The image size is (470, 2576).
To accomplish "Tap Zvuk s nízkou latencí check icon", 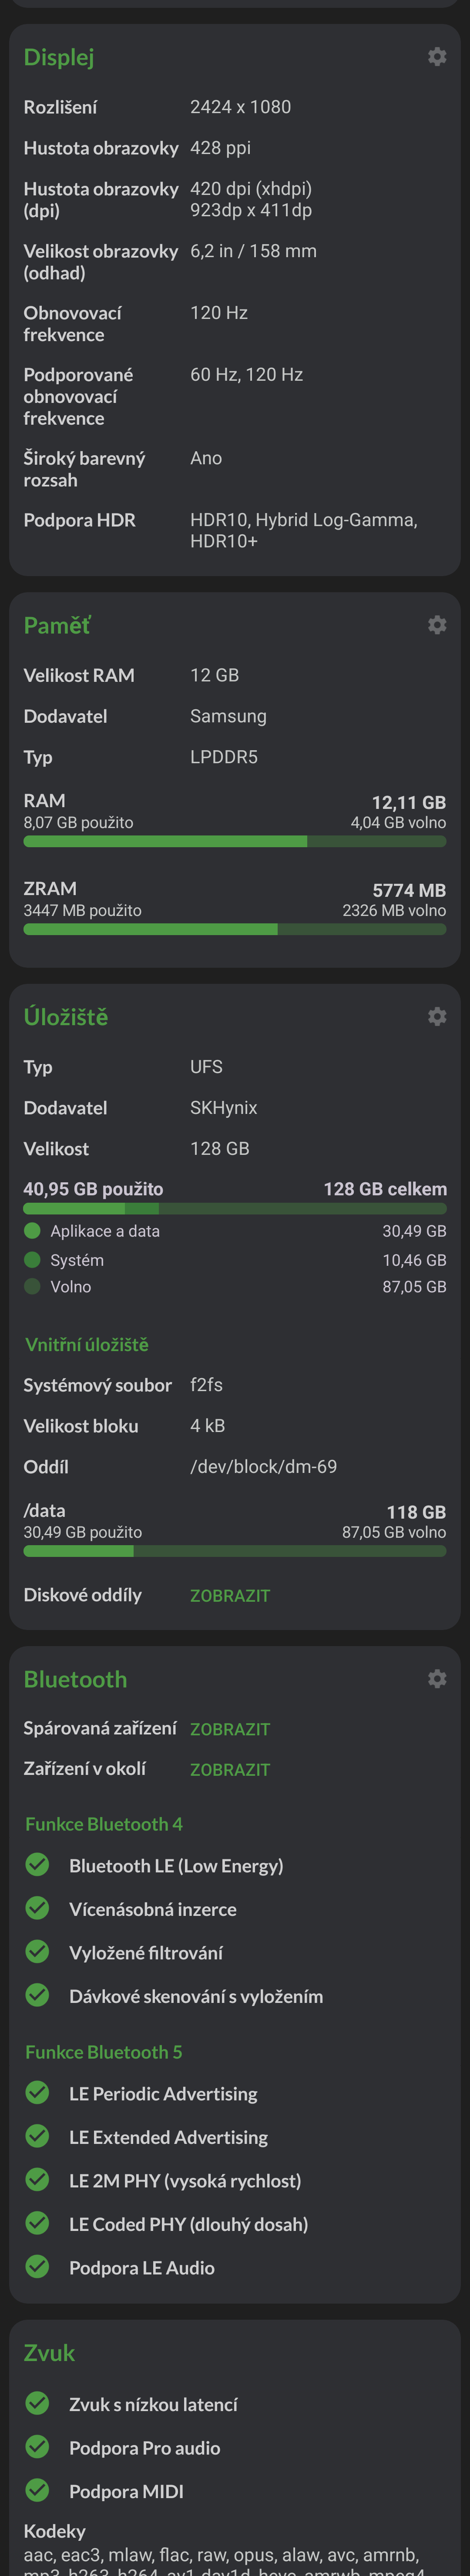I will [x=37, y=2403].
